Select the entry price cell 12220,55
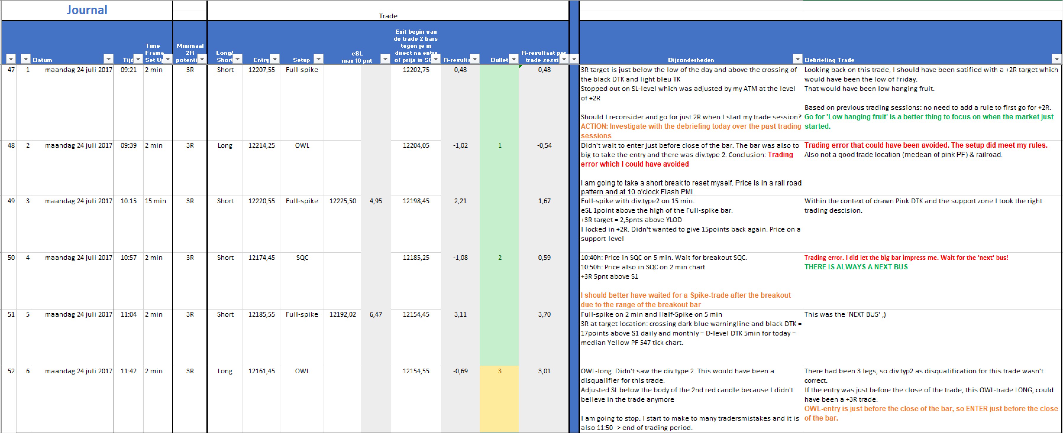Screen dimensions: 1063x433 click(261, 224)
